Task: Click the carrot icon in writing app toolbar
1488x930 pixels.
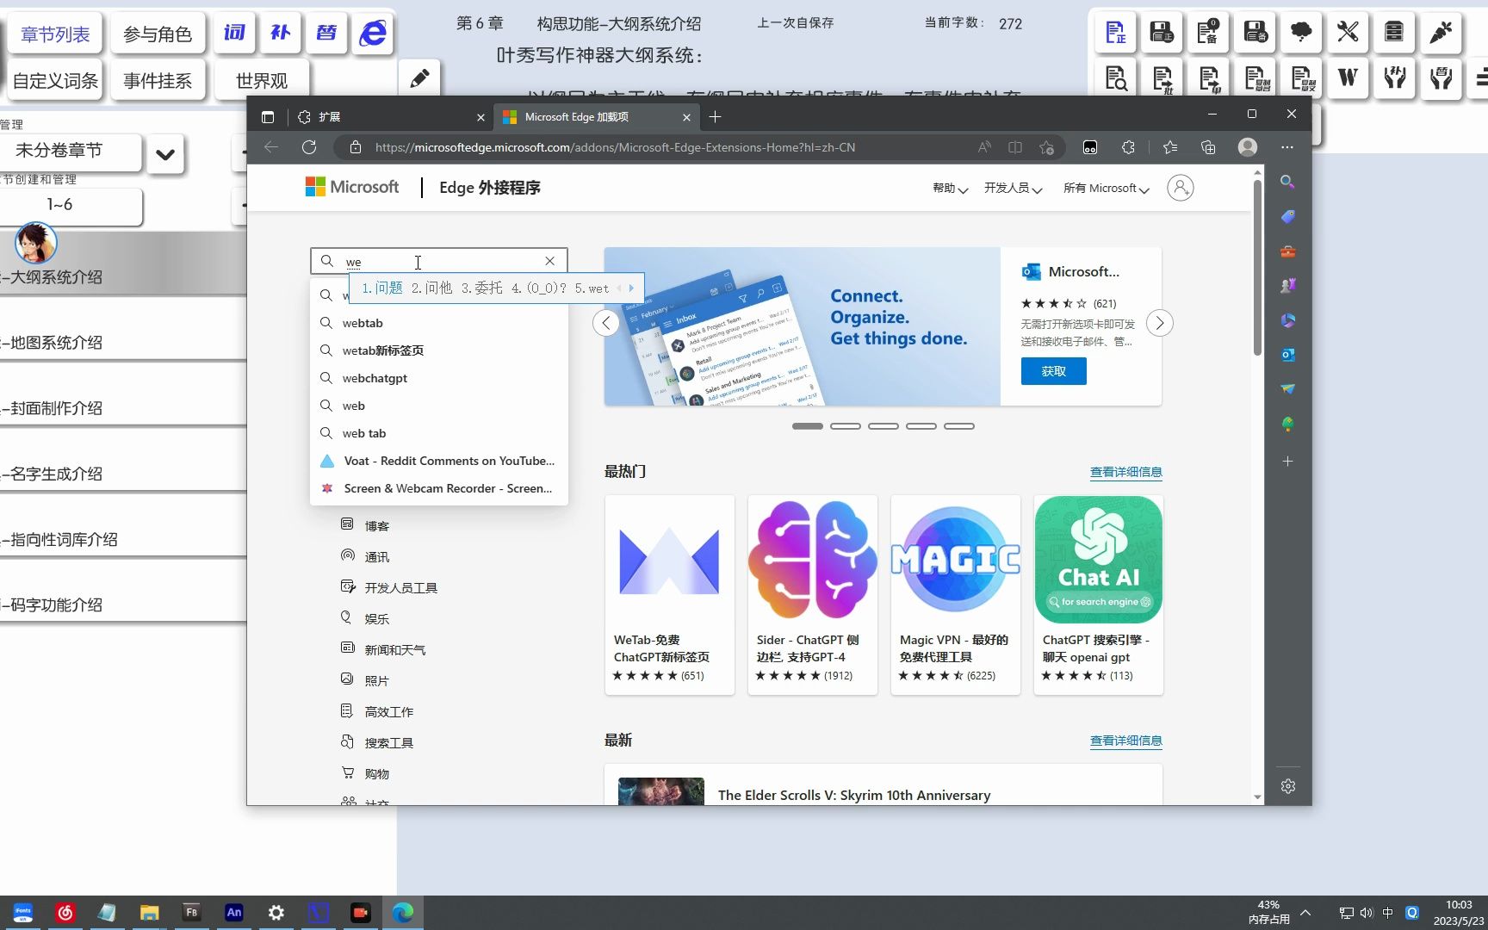Action: click(1441, 33)
